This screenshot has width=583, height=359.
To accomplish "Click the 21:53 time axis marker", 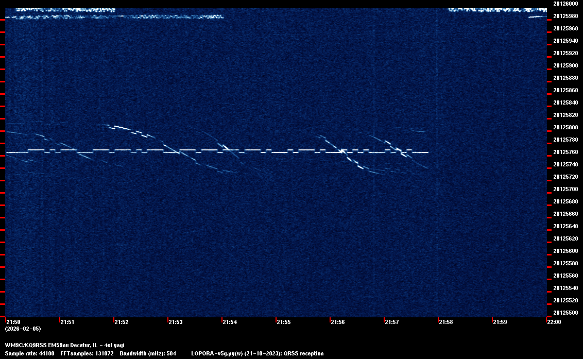I will tap(175, 322).
